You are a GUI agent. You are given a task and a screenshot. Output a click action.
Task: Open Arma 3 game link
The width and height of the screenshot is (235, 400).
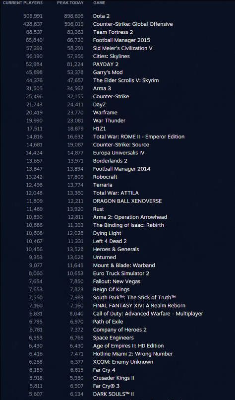coord(102,88)
